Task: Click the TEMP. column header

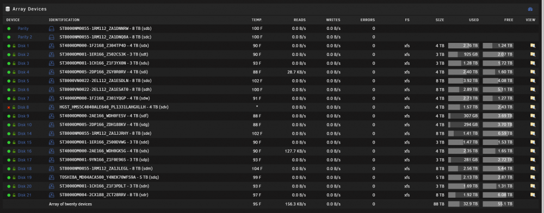Action: [257, 20]
